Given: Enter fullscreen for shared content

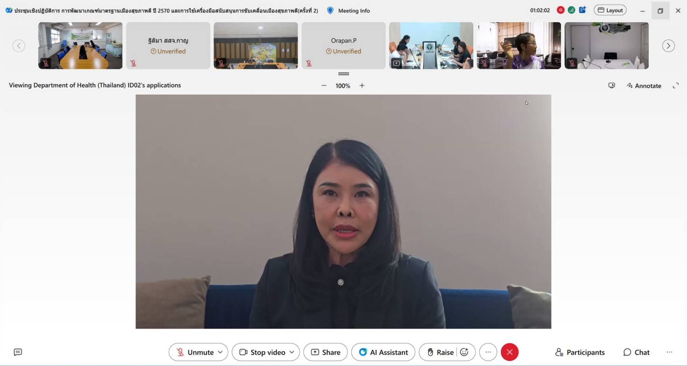Looking at the screenshot, I should pyautogui.click(x=676, y=85).
